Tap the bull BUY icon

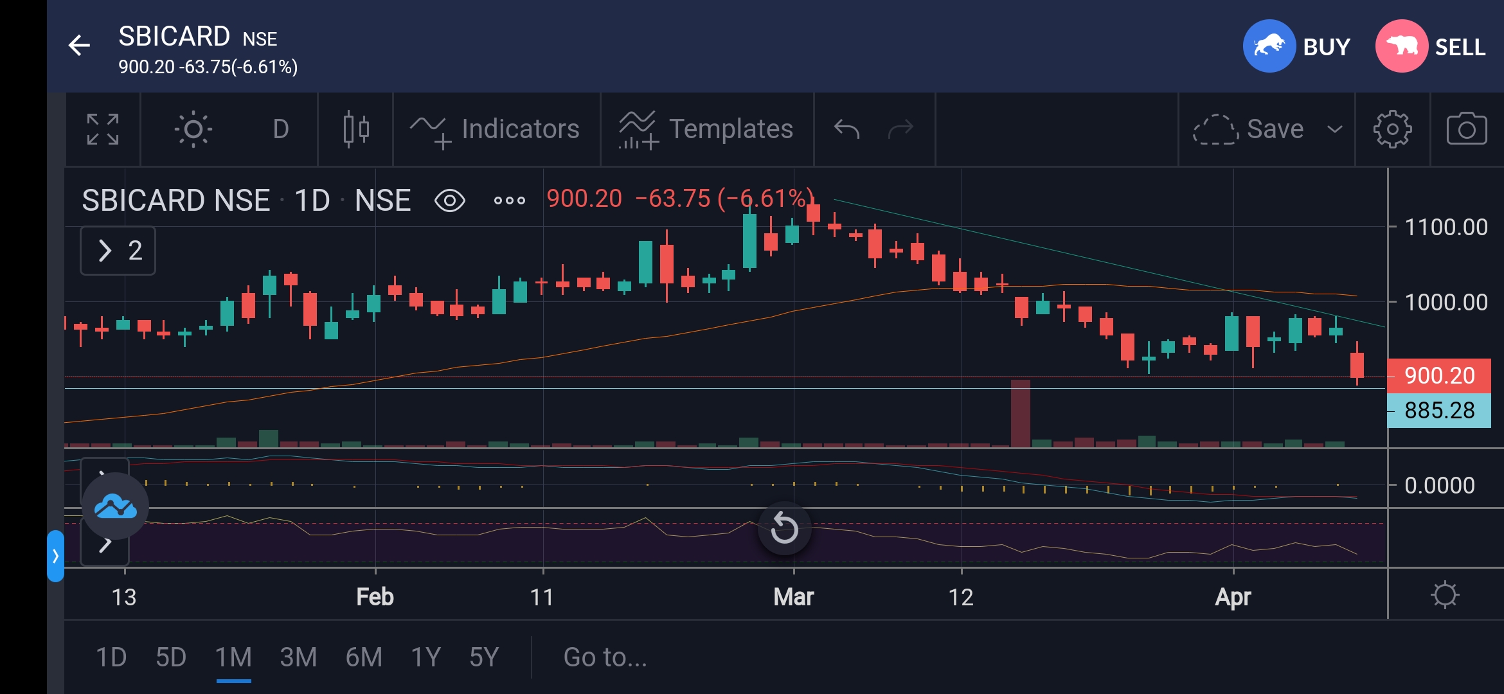pyautogui.click(x=1269, y=46)
